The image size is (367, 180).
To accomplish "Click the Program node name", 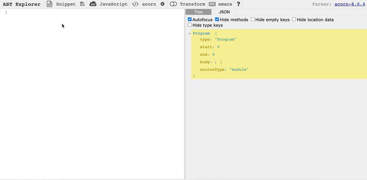I will (201, 33).
